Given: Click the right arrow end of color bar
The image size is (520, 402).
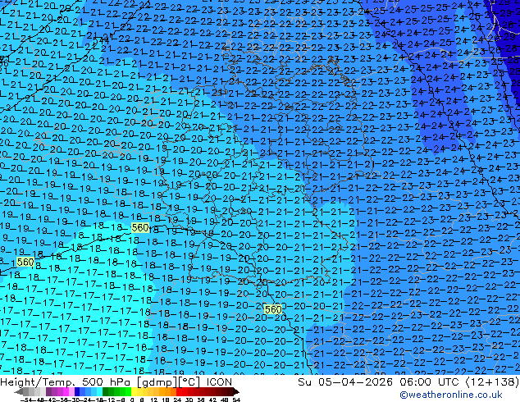Looking at the screenshot, I should pyautogui.click(x=236, y=391).
